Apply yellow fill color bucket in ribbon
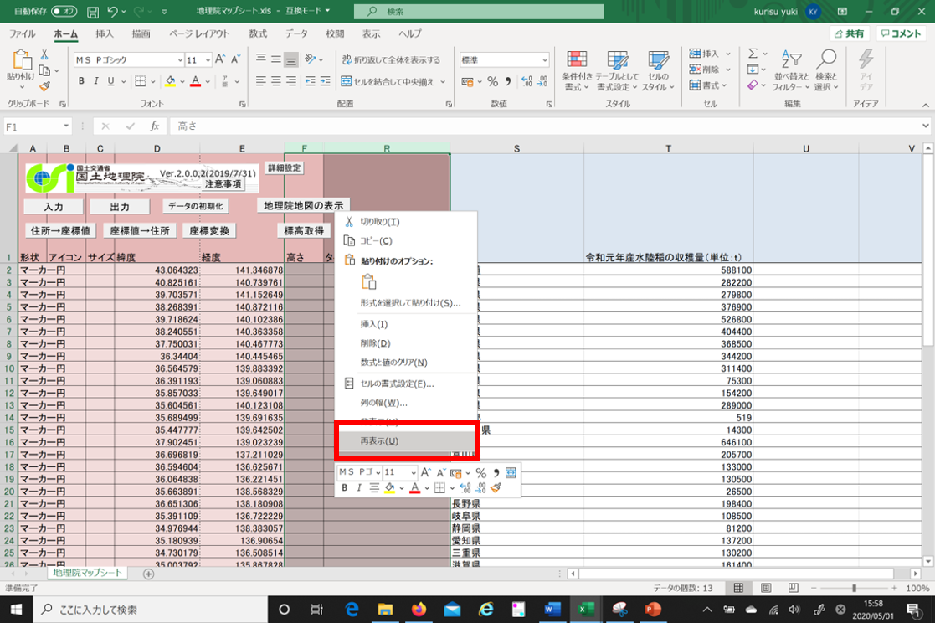Screen dimensions: 935x623 pos(171,81)
